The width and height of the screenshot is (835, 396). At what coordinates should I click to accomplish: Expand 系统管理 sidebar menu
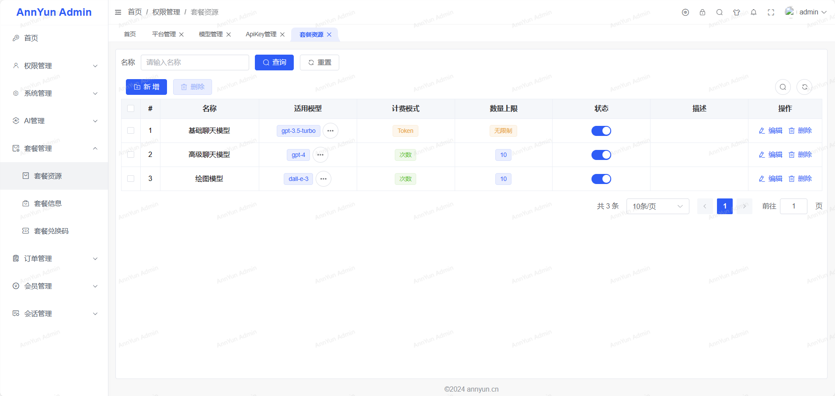[54, 93]
